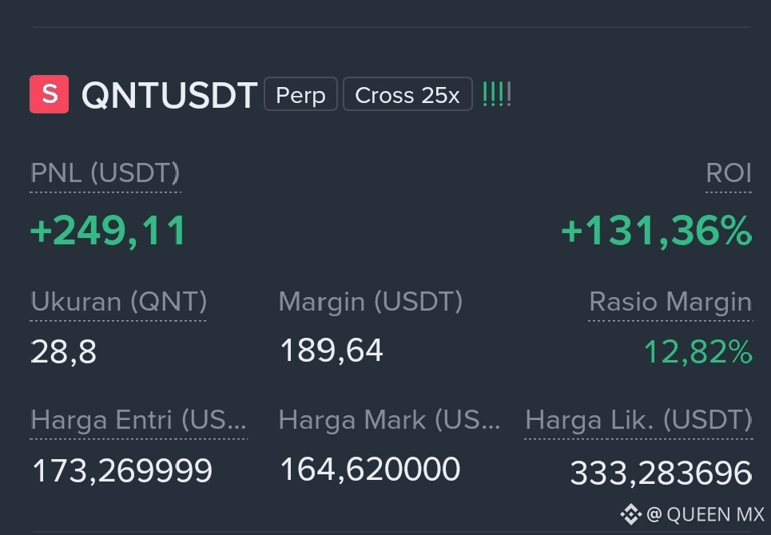
Task: Click the ROI label explanation
Action: tap(728, 173)
